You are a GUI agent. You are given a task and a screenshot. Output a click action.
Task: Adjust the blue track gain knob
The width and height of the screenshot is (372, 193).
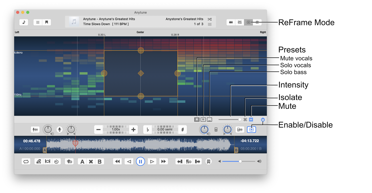(x=204, y=129)
